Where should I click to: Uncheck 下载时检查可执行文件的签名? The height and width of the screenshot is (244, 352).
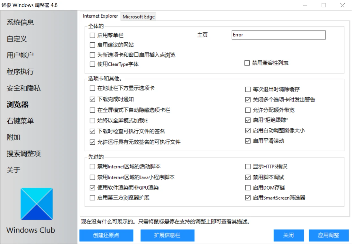coord(92,131)
